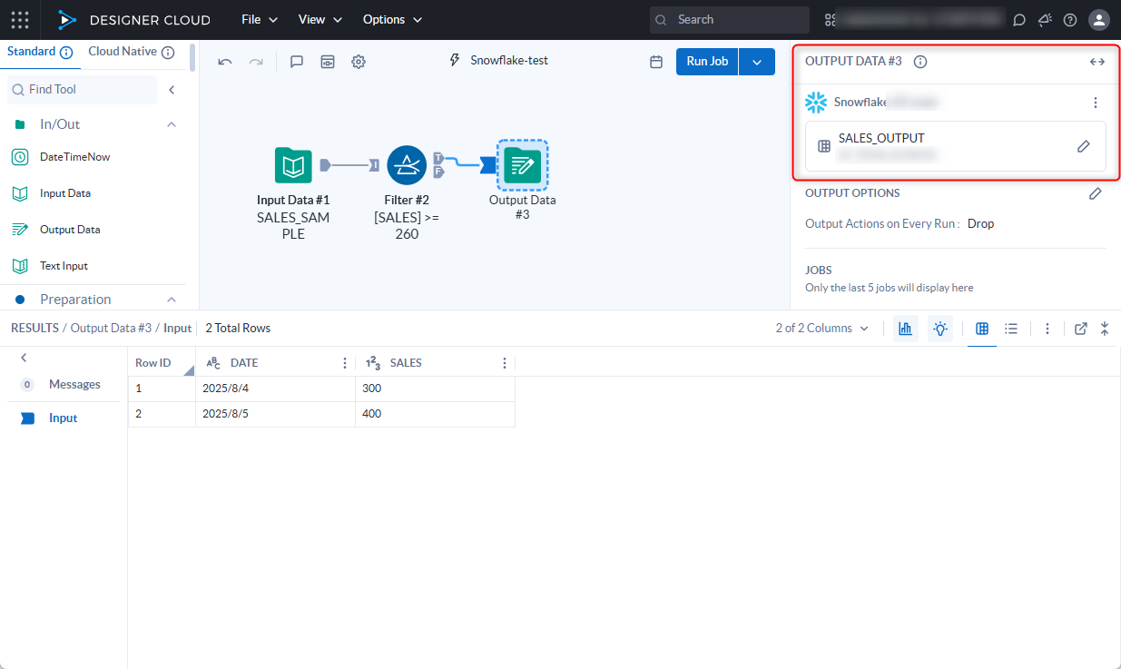Switch results to table grid view
This screenshot has height=669, width=1121.
pyautogui.click(x=982, y=329)
